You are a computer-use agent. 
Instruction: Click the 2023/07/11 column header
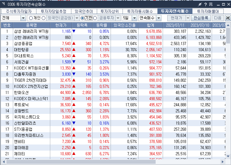[x=175, y=25]
